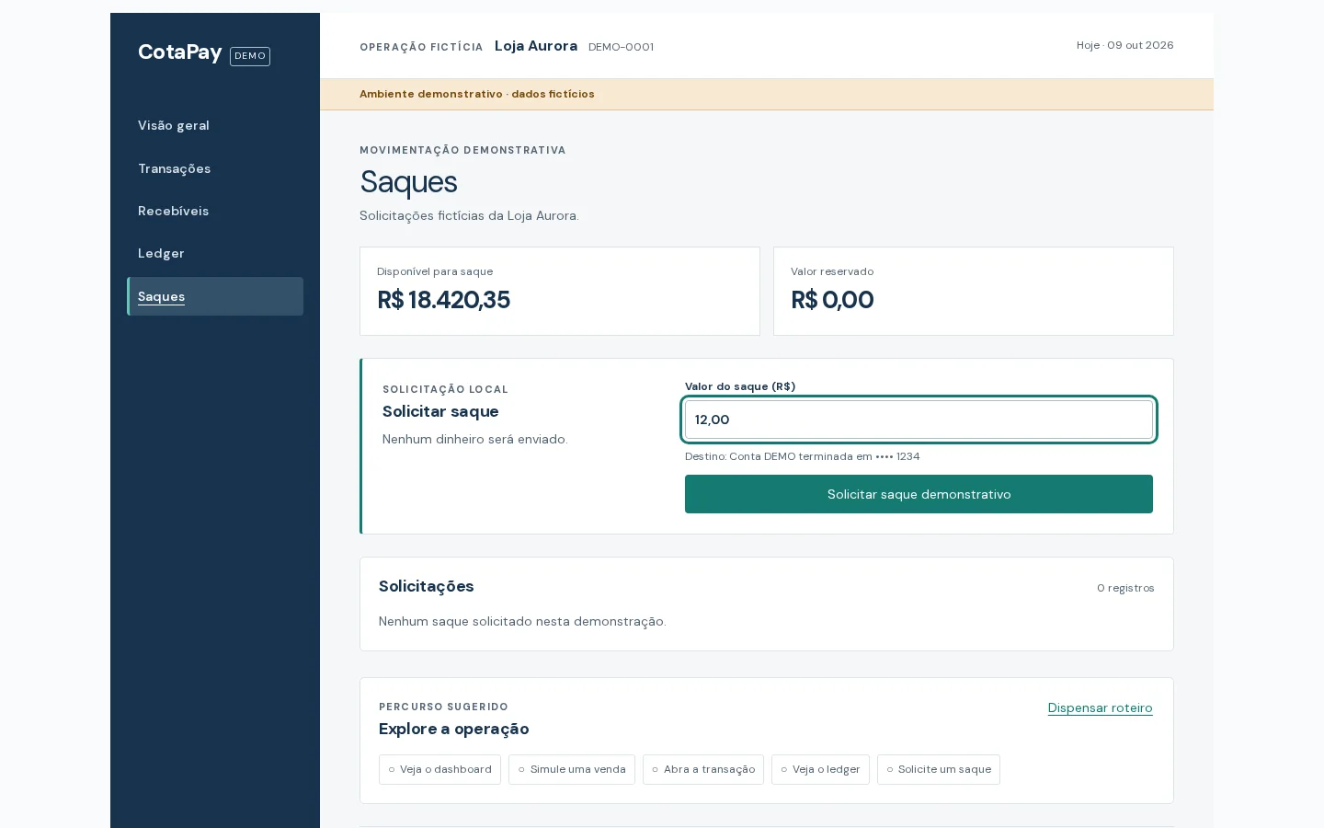The image size is (1324, 828).
Task: Open the Recebíveis section
Action: [x=174, y=211]
